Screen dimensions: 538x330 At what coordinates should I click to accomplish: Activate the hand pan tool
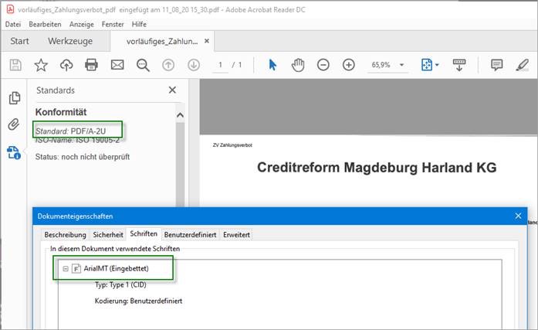click(x=298, y=65)
